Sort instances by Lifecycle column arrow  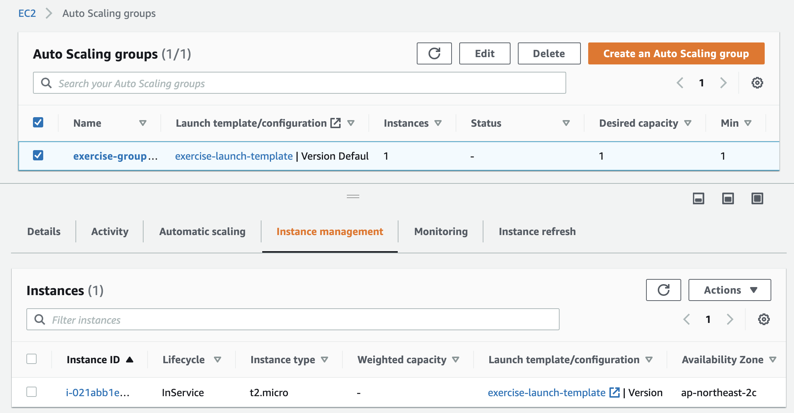[218, 360]
